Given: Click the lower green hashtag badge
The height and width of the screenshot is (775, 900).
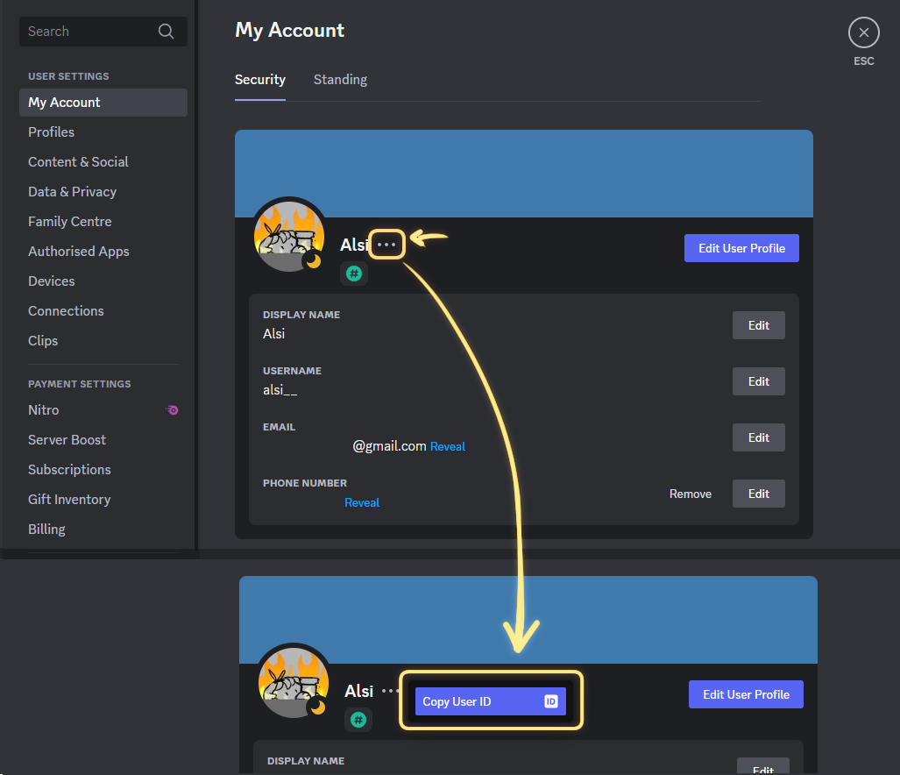Looking at the screenshot, I should 358,720.
